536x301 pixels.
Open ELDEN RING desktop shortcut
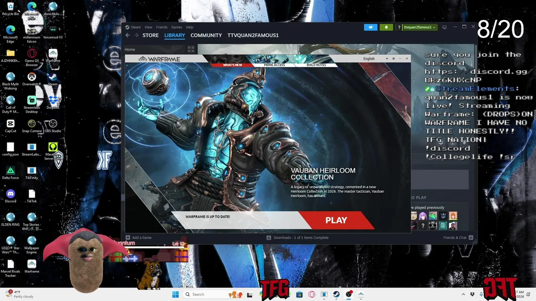tap(10, 219)
